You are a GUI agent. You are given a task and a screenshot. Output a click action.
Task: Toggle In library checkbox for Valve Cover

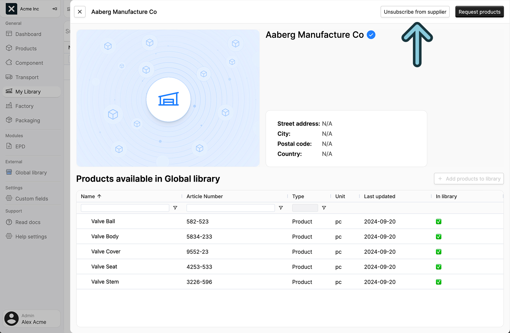coord(438,252)
